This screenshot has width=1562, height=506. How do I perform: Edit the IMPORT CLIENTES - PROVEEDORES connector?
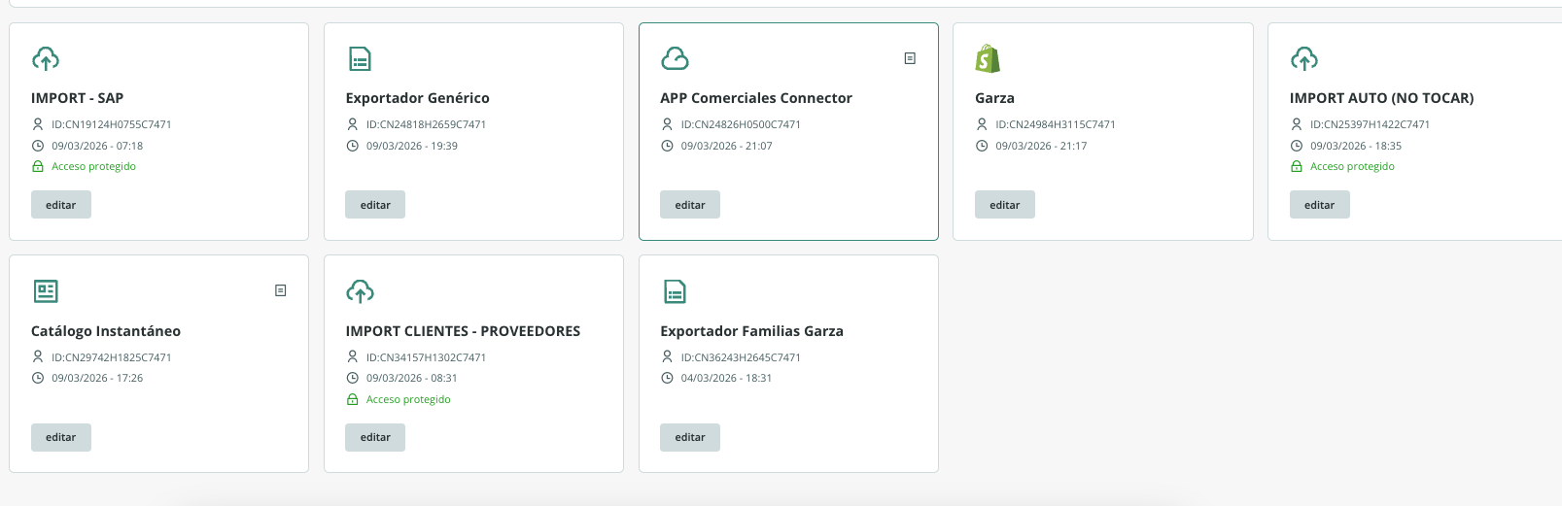click(375, 437)
